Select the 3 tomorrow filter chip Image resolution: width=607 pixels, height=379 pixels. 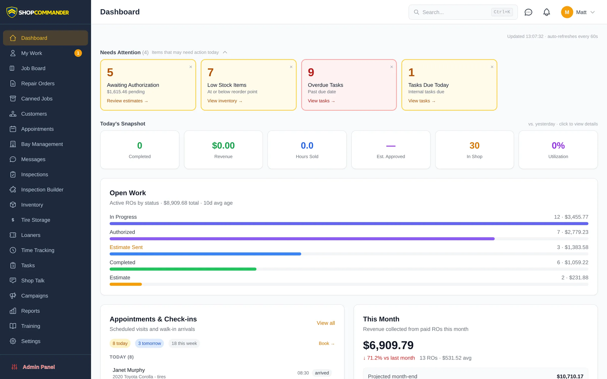[x=149, y=343]
